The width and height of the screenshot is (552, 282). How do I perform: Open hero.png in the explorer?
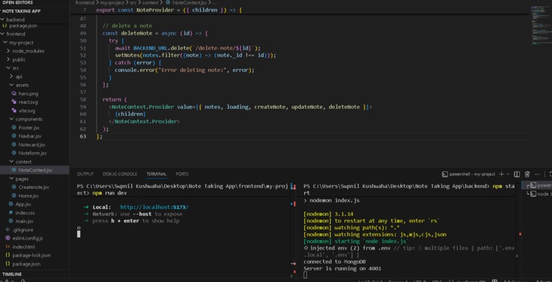click(x=34, y=94)
